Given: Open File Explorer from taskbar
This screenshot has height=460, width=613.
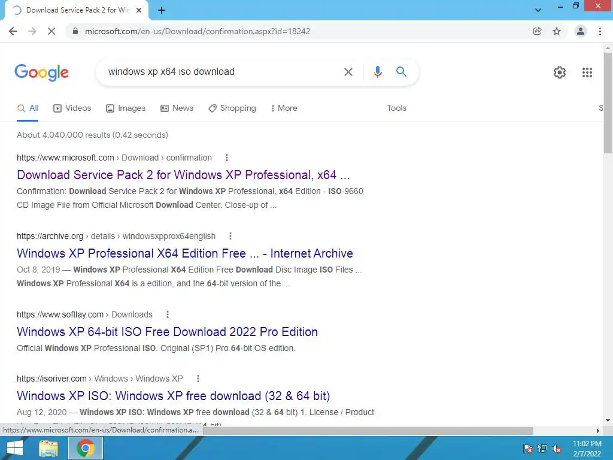Looking at the screenshot, I should (48, 448).
